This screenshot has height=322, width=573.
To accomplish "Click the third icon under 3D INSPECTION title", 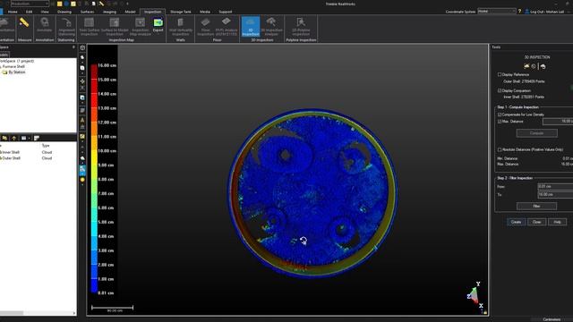I will (543, 66).
